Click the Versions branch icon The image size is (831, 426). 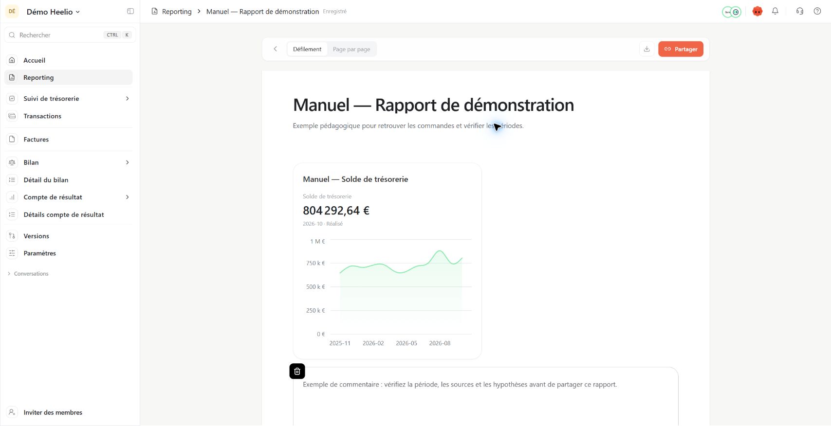coord(12,236)
